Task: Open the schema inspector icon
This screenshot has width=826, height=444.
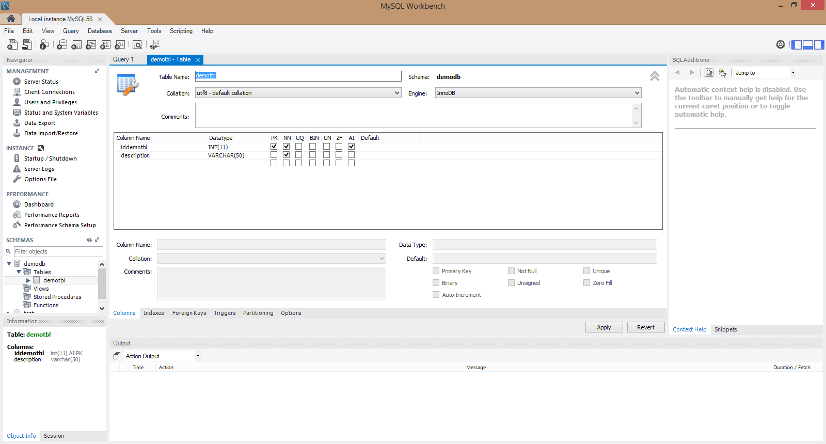Action: 44,44
